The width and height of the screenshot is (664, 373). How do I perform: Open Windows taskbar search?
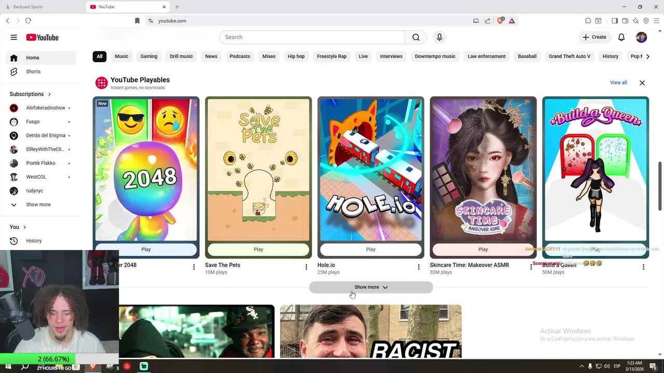pos(24,367)
